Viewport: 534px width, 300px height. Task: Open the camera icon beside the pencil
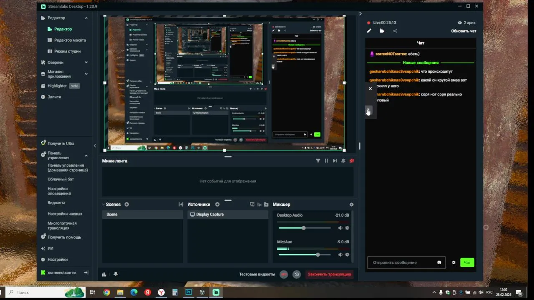pyautogui.click(x=382, y=31)
